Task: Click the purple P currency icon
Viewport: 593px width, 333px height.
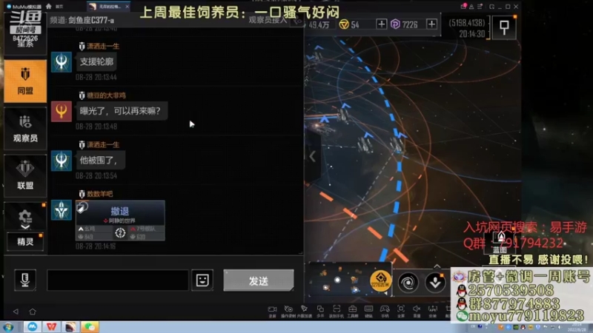Action: tap(395, 24)
